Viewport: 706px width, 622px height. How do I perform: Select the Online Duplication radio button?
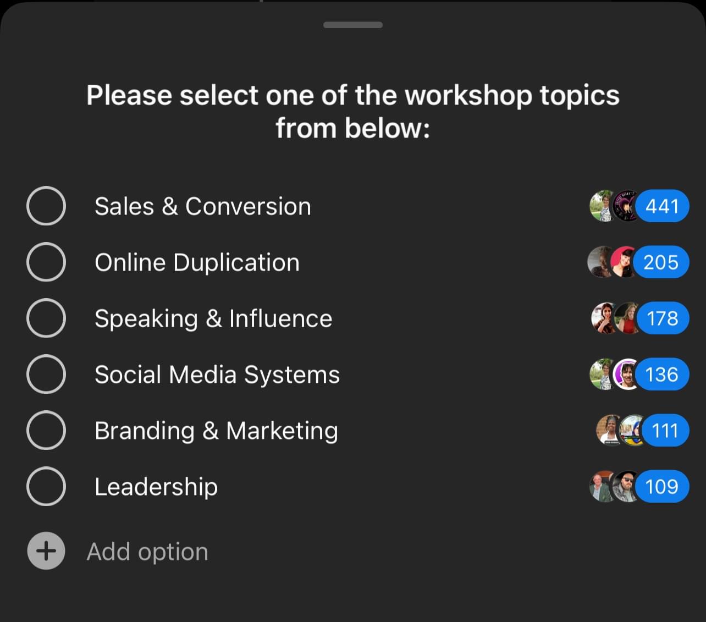click(x=46, y=262)
